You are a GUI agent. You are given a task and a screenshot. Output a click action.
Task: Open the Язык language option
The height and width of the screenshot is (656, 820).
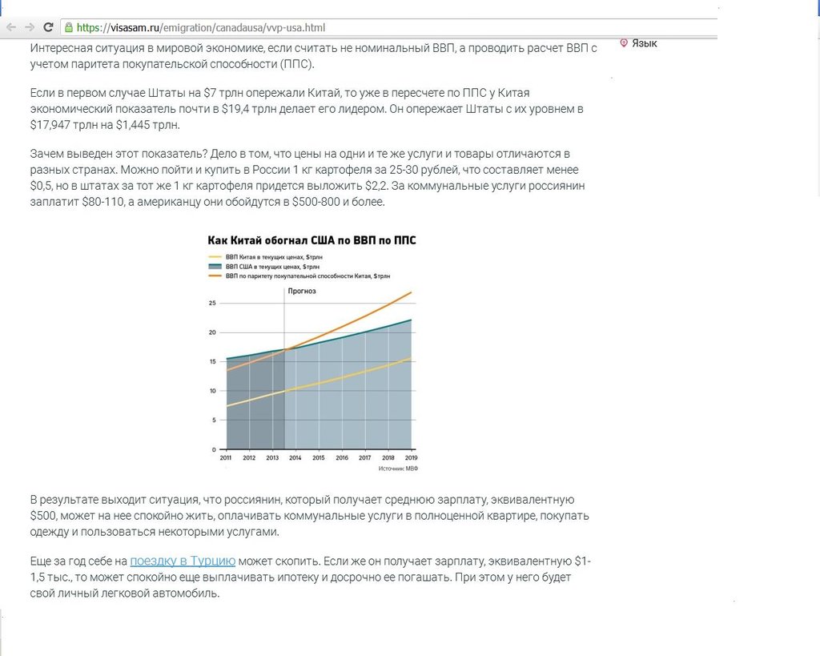pos(645,43)
